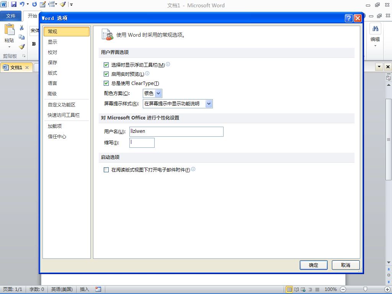Click the brush icon in quick access toolbar
The width and height of the screenshot is (392, 294).
pos(62,4)
